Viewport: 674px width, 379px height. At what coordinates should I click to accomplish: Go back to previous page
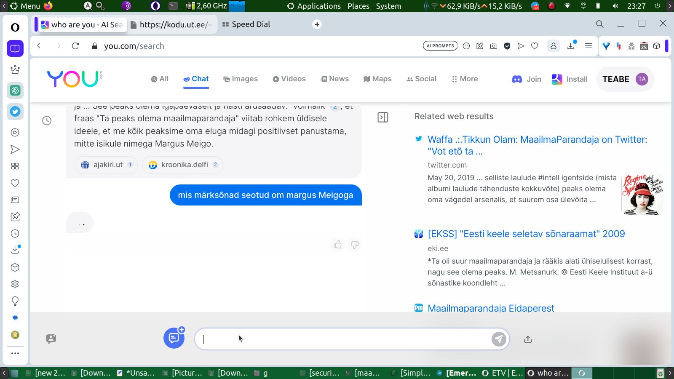[x=39, y=46]
